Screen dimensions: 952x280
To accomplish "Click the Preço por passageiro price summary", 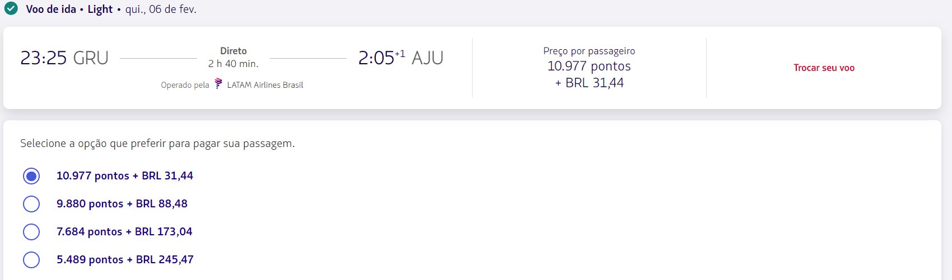I will click(589, 68).
